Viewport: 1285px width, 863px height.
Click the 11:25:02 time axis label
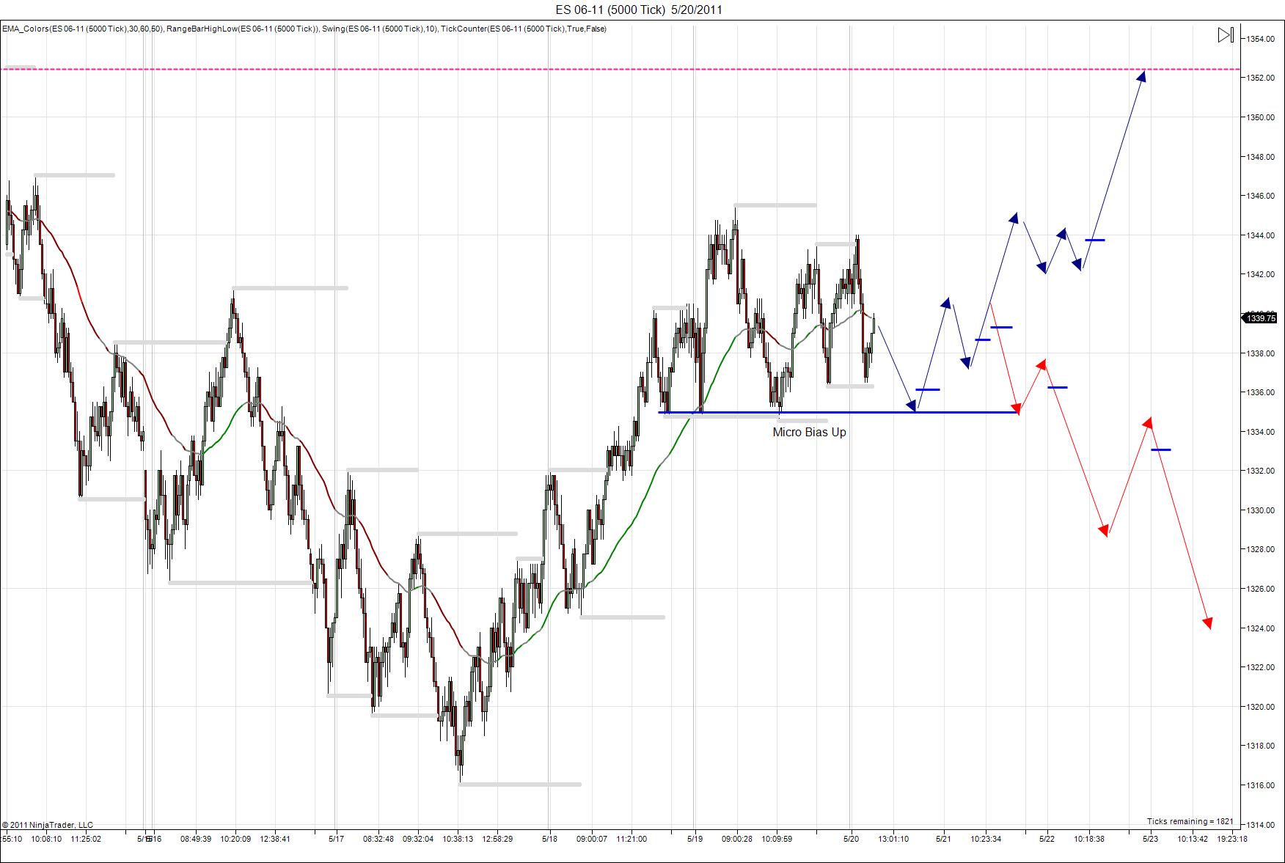86,839
